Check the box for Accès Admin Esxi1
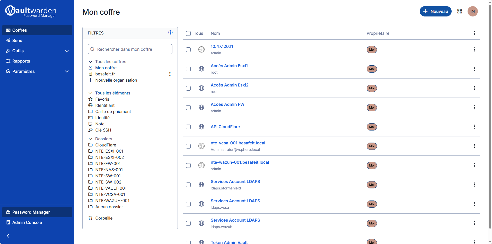This screenshot has width=492, height=244. 188,69
